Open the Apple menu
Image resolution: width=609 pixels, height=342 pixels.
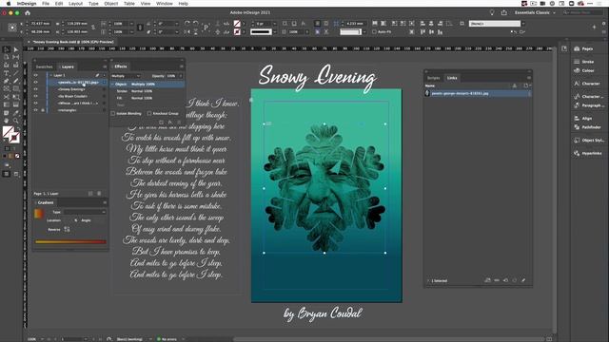[x=9, y=4]
